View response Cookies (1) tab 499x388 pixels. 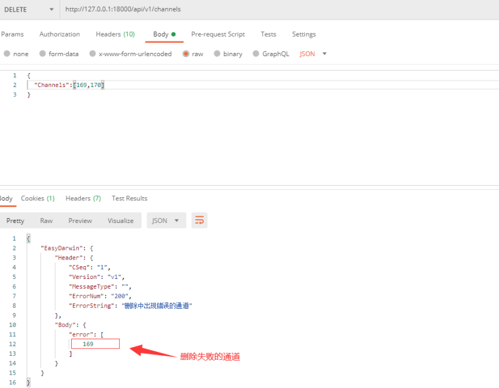38,198
